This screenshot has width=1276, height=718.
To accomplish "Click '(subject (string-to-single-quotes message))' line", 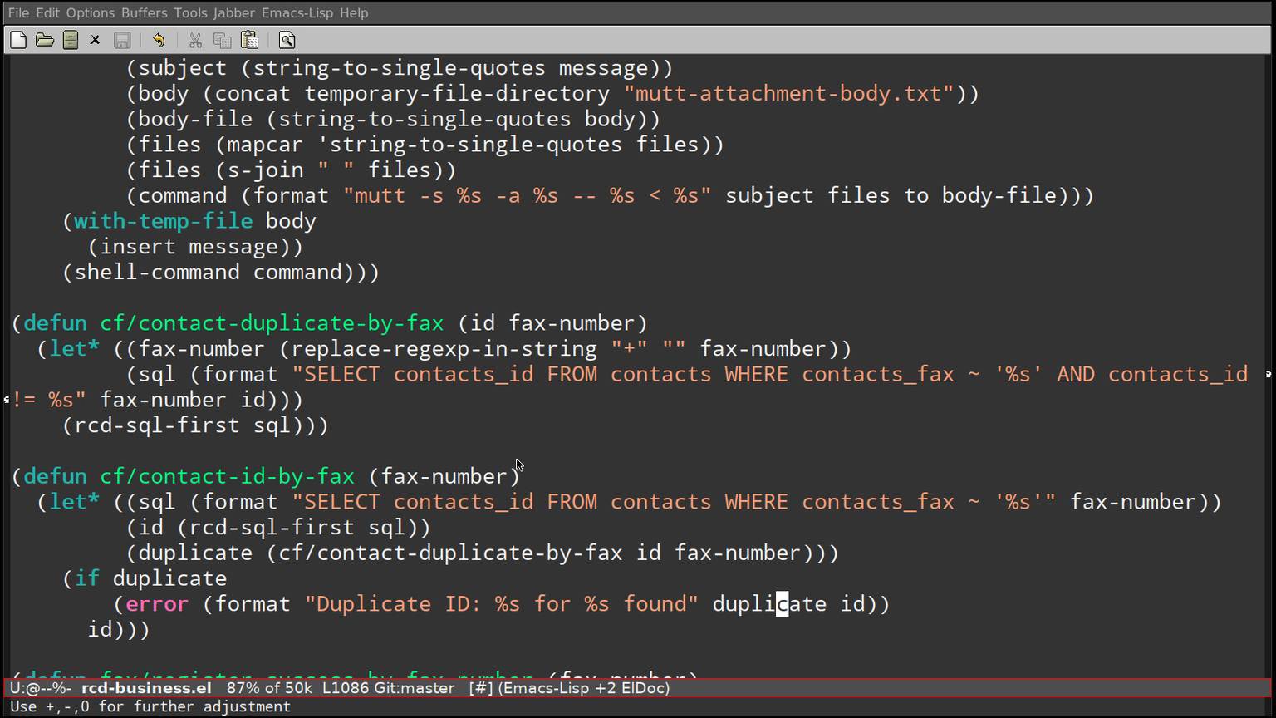I will [400, 68].
